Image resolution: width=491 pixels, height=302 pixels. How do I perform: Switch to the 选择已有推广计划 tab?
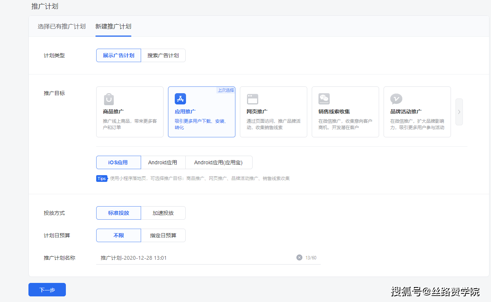tap(62, 27)
